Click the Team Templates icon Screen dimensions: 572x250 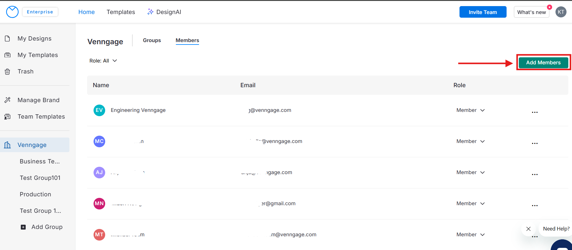(x=7, y=116)
